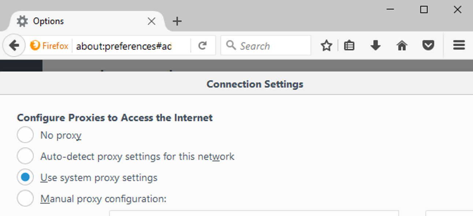Click the Firefox identity icon in address bar
Viewport: 473px width, 216px height.
click(x=49, y=46)
